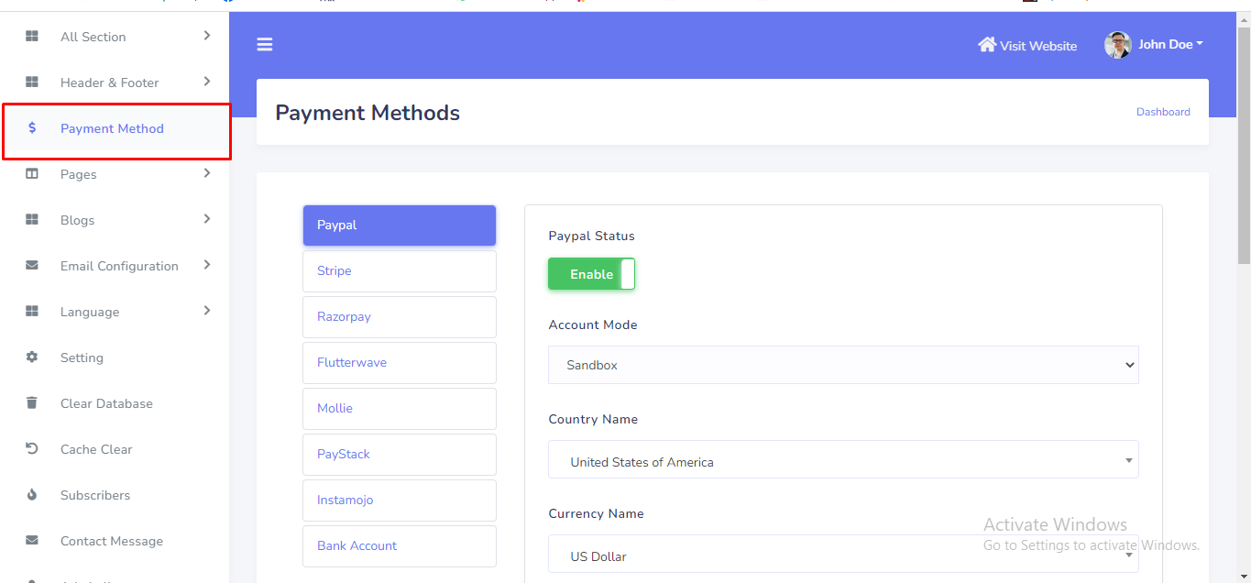Screen dimensions: 1251x583
Task: Open the Currency Name dropdown
Action: click(x=843, y=555)
